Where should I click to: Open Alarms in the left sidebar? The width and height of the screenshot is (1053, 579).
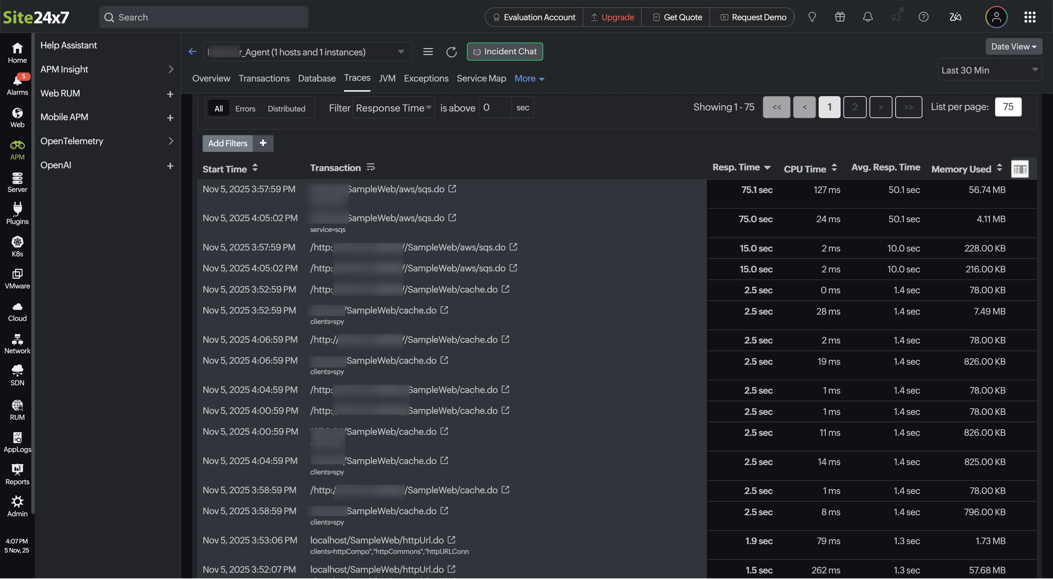pos(17,85)
